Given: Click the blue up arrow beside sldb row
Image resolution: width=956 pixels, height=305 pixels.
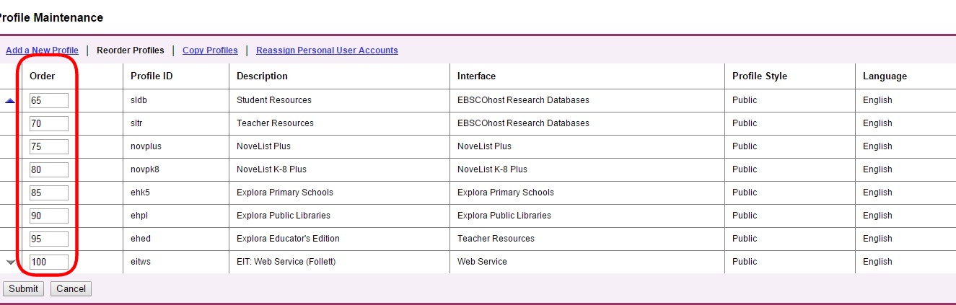Looking at the screenshot, I should click(10, 101).
